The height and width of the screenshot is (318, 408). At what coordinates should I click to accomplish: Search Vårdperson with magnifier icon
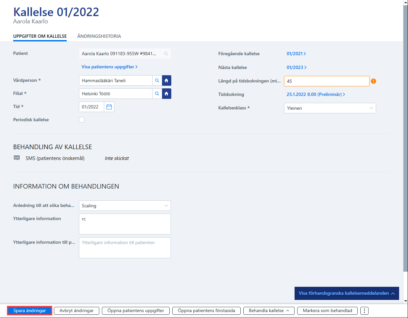[157, 80]
